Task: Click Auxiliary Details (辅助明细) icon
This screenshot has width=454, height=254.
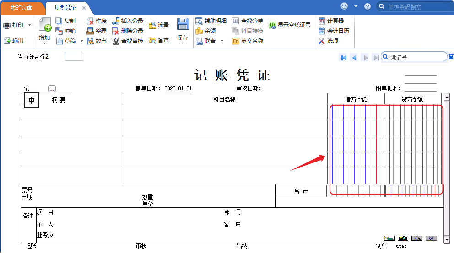Action: click(x=199, y=21)
